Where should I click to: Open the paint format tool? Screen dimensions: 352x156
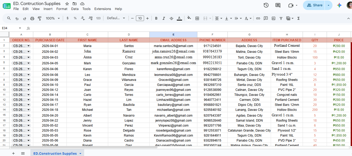pos(40,18)
